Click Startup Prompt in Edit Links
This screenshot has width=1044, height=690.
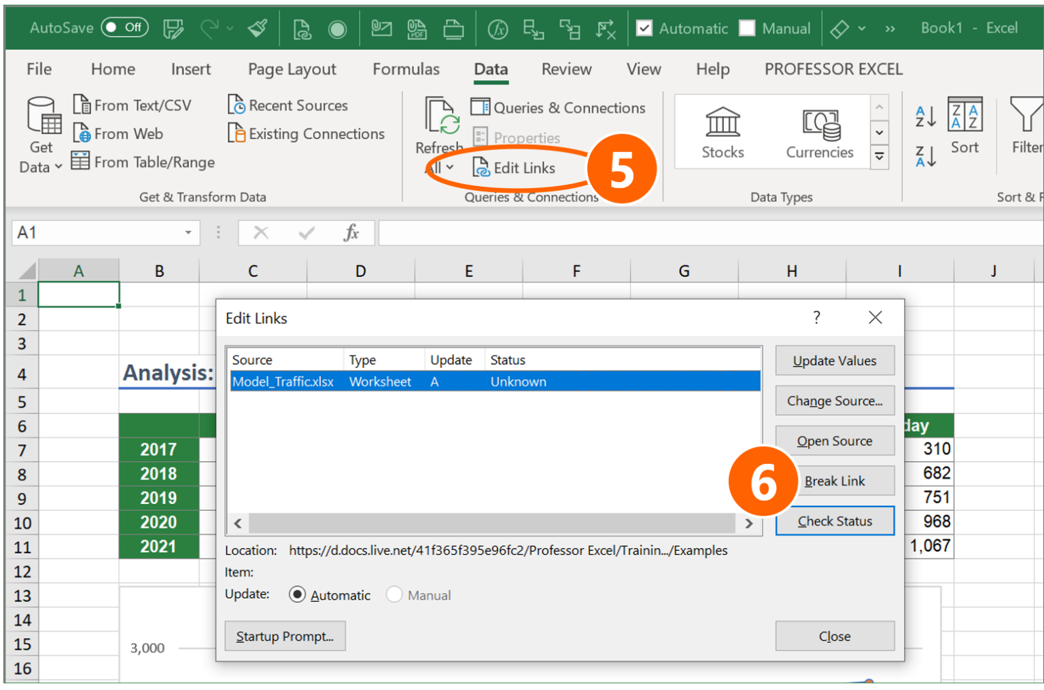(x=285, y=636)
